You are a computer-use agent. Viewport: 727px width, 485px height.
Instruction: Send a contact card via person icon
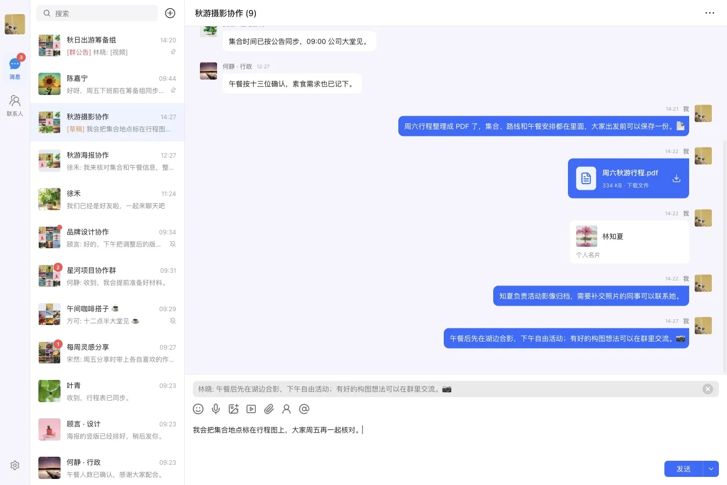point(286,409)
